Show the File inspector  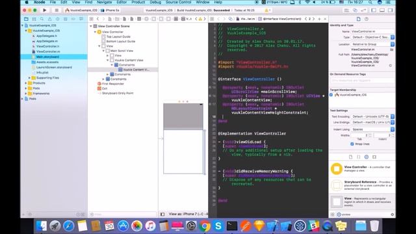point(358,19)
